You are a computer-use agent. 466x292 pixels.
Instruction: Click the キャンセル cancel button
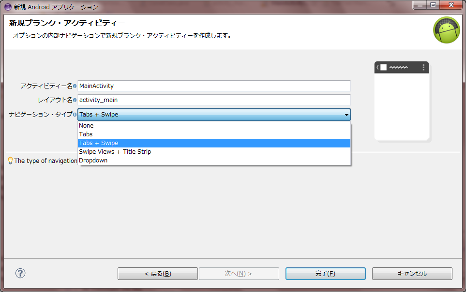click(x=412, y=274)
